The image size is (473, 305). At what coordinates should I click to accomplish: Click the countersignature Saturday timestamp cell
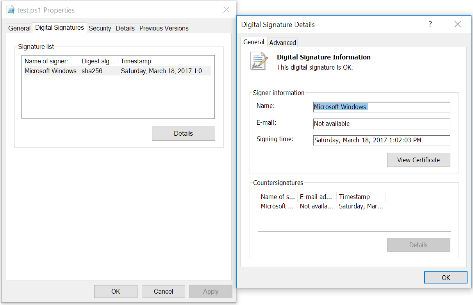coord(361,206)
